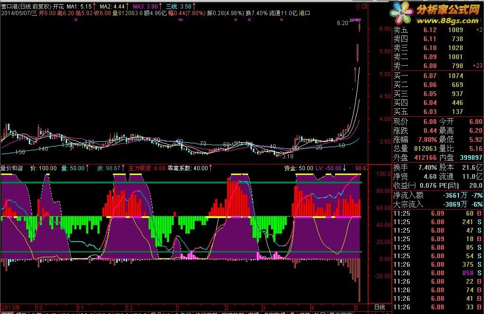Click the MA1: 5.15 label

tap(79, 6)
